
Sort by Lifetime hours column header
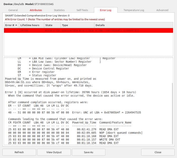(32, 25)
